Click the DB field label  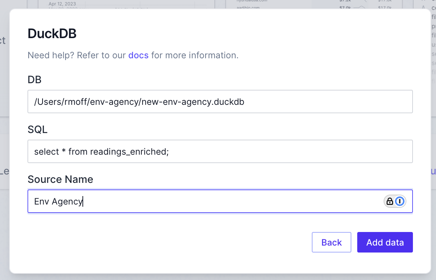tap(34, 80)
